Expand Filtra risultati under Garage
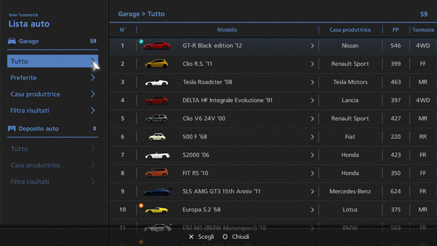 point(52,111)
